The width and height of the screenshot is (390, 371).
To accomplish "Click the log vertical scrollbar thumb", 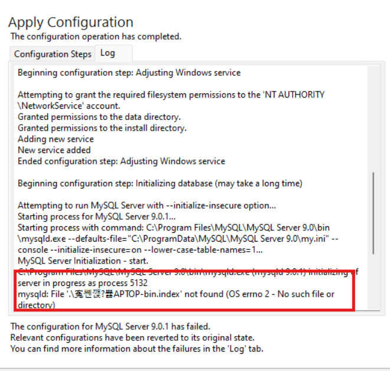I will (373, 213).
